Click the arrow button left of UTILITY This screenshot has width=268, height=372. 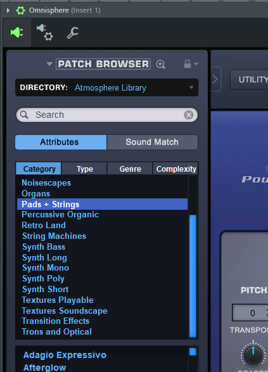[x=215, y=79]
